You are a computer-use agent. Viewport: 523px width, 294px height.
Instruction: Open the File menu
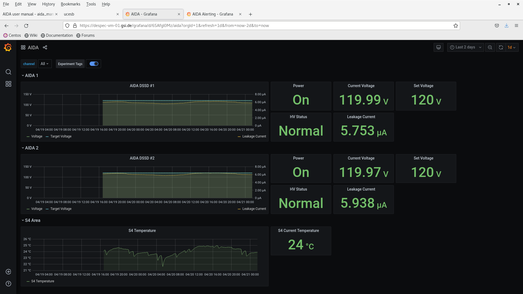pos(6,4)
